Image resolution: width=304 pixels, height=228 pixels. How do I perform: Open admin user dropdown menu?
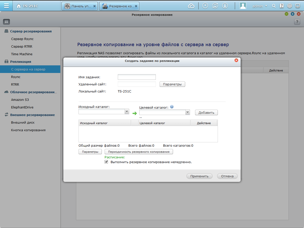260,6
